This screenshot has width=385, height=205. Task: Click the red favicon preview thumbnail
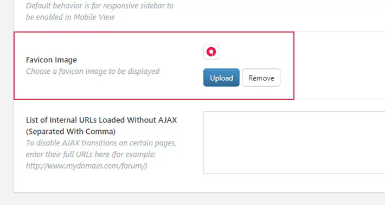(211, 52)
